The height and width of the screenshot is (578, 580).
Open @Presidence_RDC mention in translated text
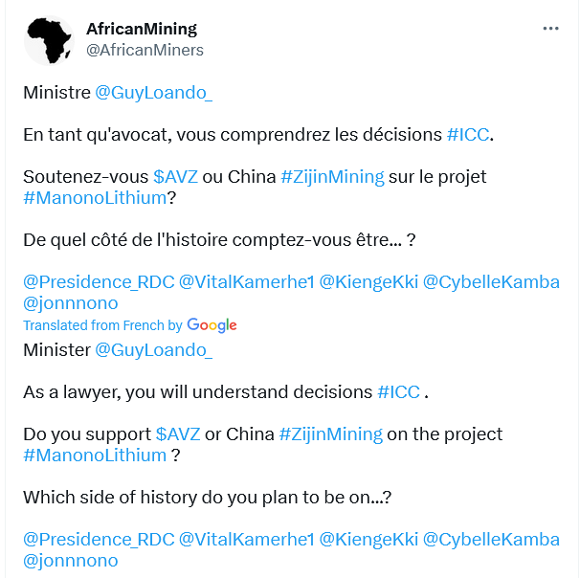tap(99, 540)
